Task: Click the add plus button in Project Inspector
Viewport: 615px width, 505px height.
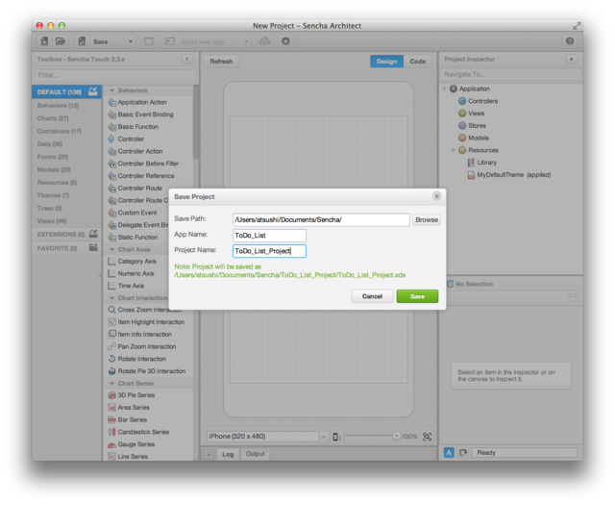Action: (571, 60)
